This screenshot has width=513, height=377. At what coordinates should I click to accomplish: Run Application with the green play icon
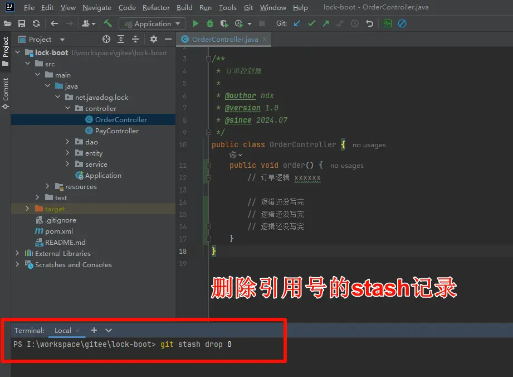coord(196,23)
